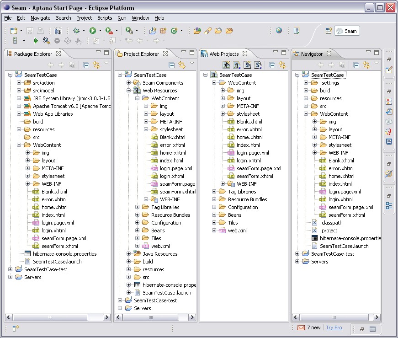Image resolution: width=398 pixels, height=338 pixels.
Task: Select hibernate-console.properties in Package Explorer
Action: [64, 254]
